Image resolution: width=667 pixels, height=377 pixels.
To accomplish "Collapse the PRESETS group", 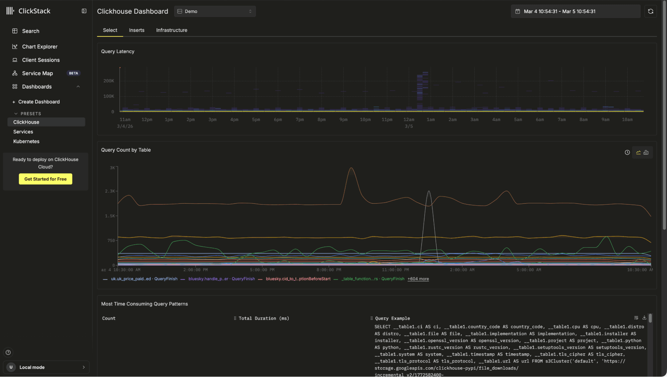I will 16,114.
